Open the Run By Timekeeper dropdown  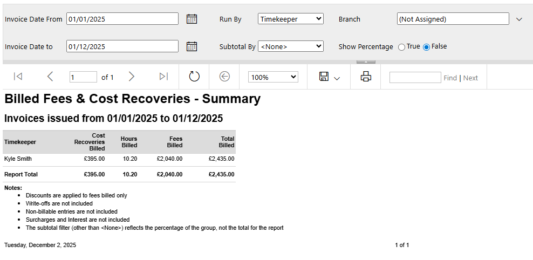point(290,19)
